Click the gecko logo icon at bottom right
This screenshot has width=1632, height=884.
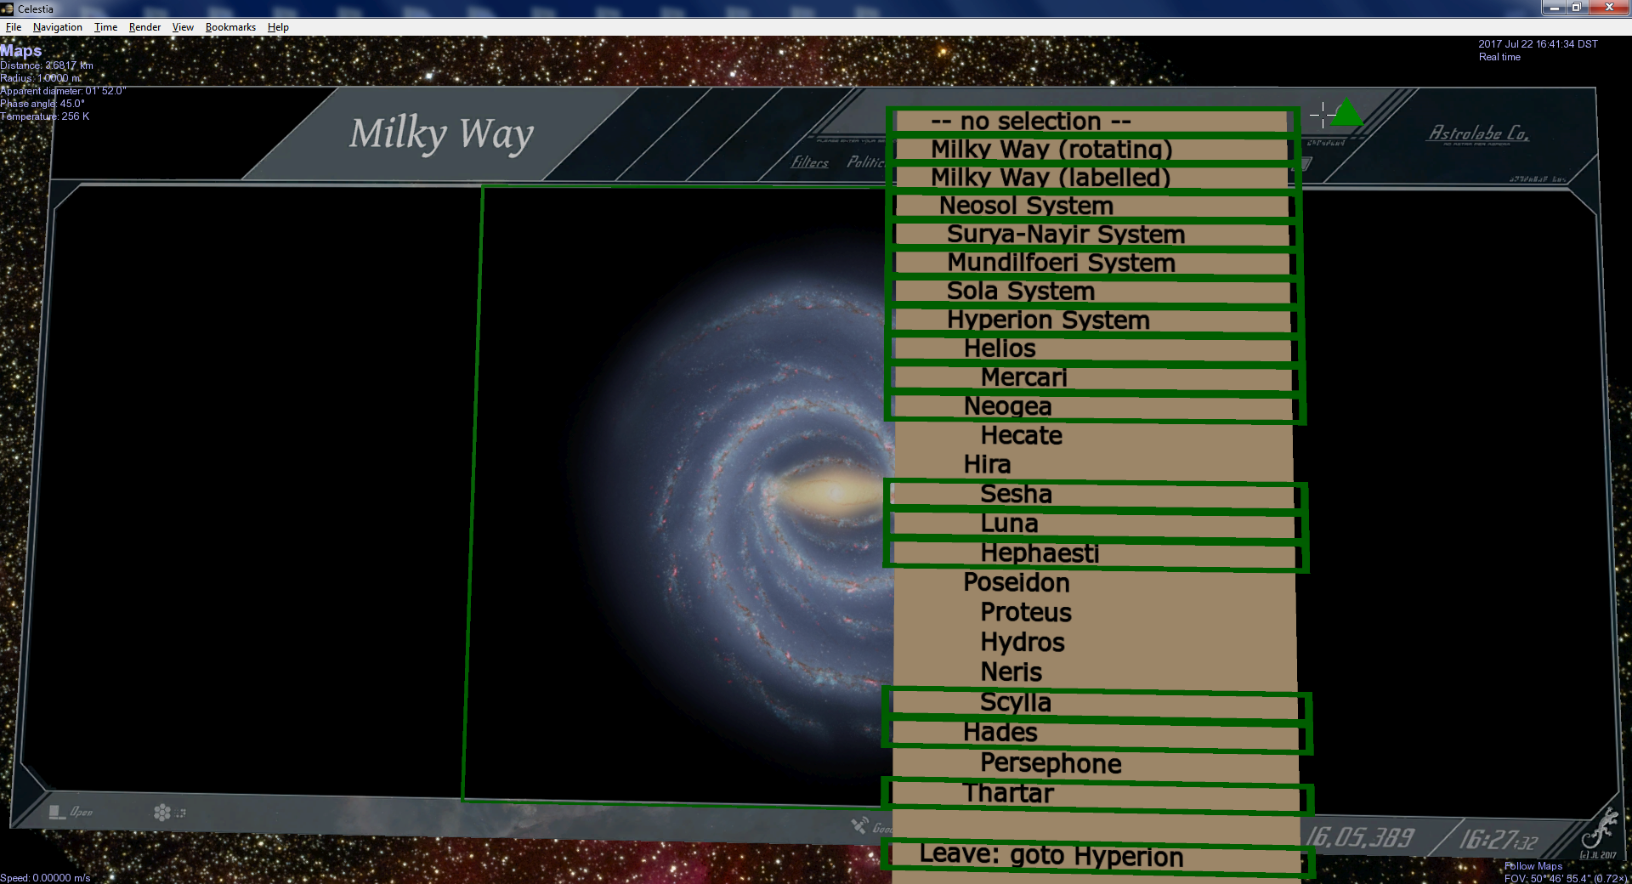[1601, 827]
